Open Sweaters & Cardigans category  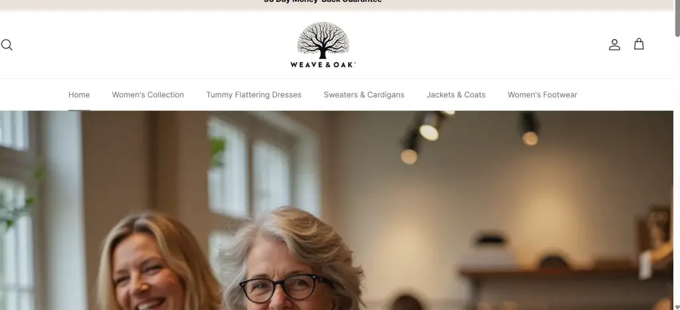point(364,94)
